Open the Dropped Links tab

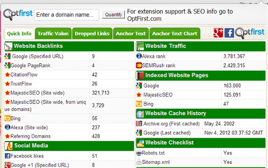(x=92, y=33)
